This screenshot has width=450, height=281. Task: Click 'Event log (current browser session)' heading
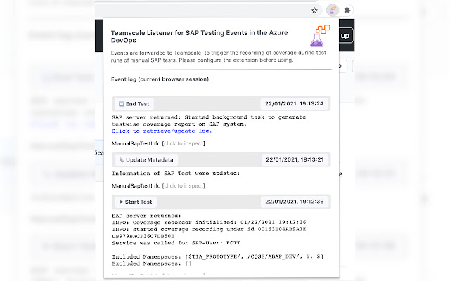click(160, 79)
